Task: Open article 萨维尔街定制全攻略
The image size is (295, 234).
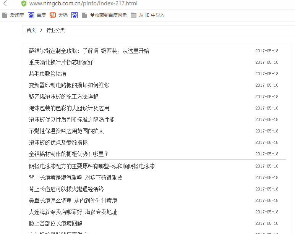Action: (x=89, y=51)
